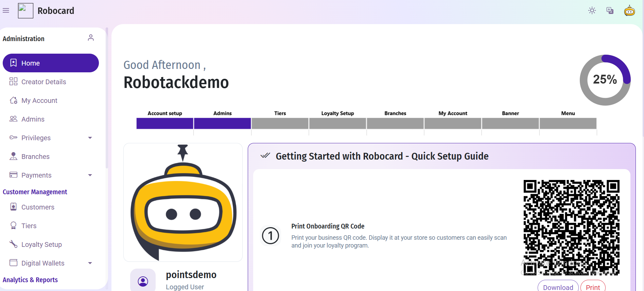644x291 pixels.
Task: Select the Admins progress segment
Action: [223, 123]
